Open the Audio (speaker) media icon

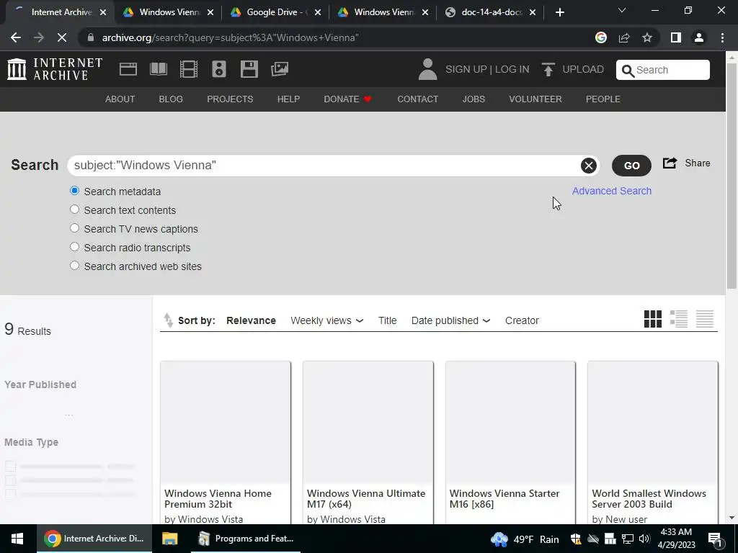[219, 69]
